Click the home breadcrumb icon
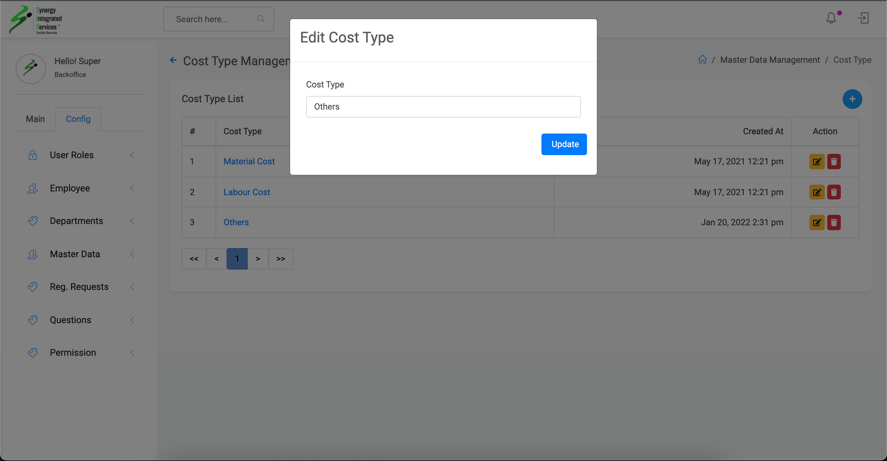The width and height of the screenshot is (887, 461). pyautogui.click(x=702, y=59)
